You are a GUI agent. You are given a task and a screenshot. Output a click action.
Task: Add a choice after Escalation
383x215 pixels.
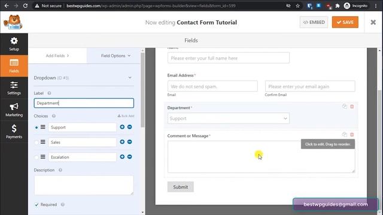click(122, 156)
